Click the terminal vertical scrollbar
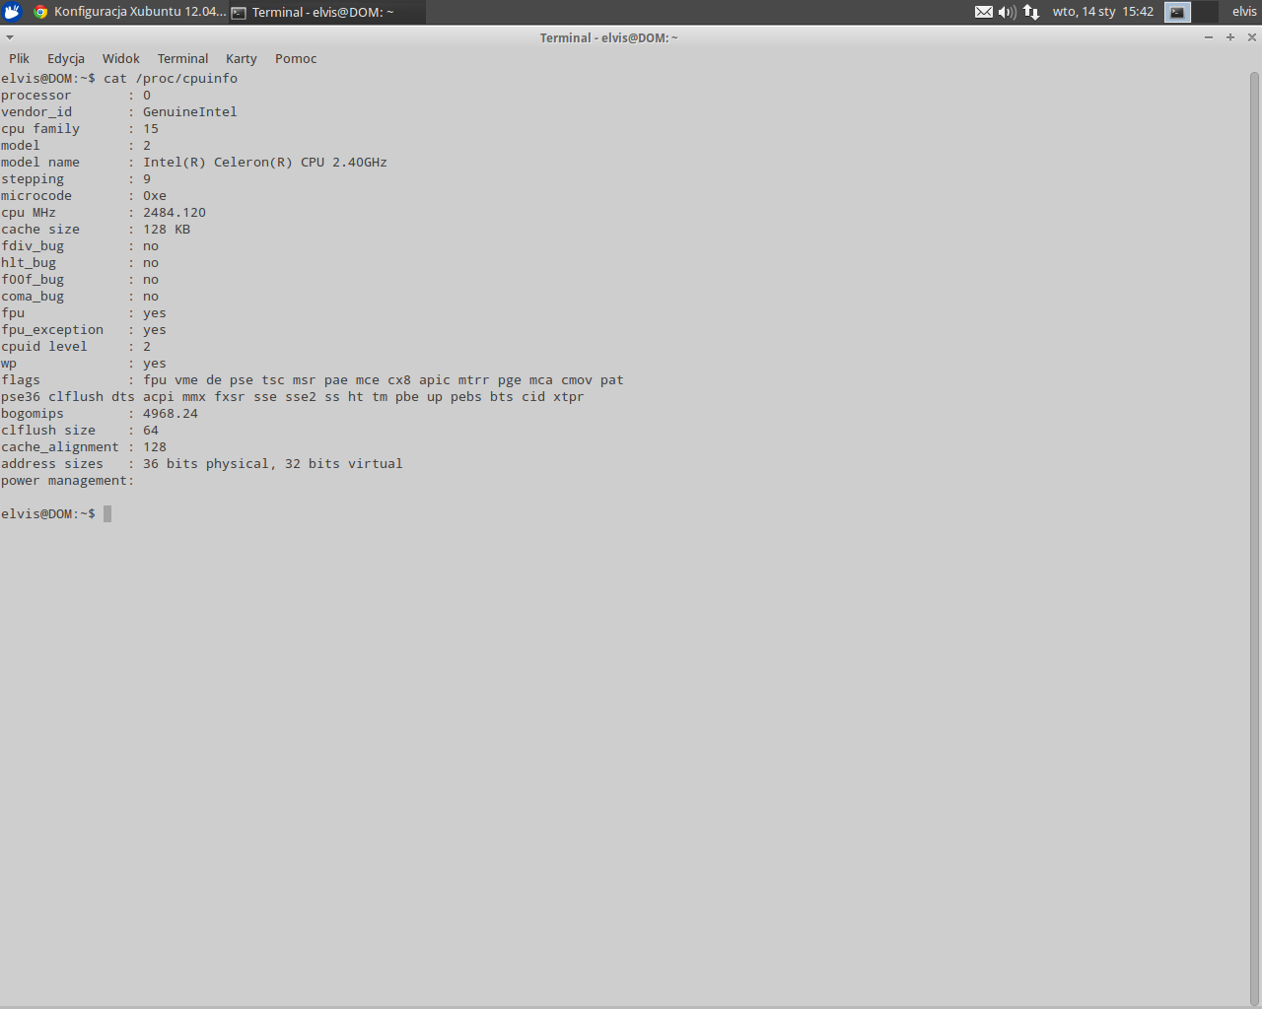 click(1255, 537)
